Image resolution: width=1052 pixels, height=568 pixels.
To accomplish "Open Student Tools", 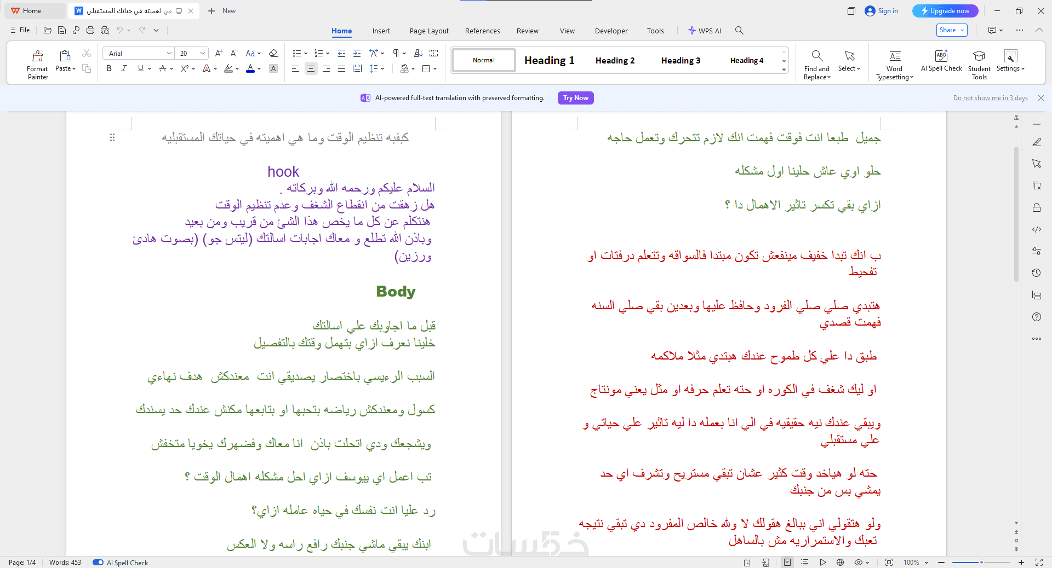I will point(979,65).
